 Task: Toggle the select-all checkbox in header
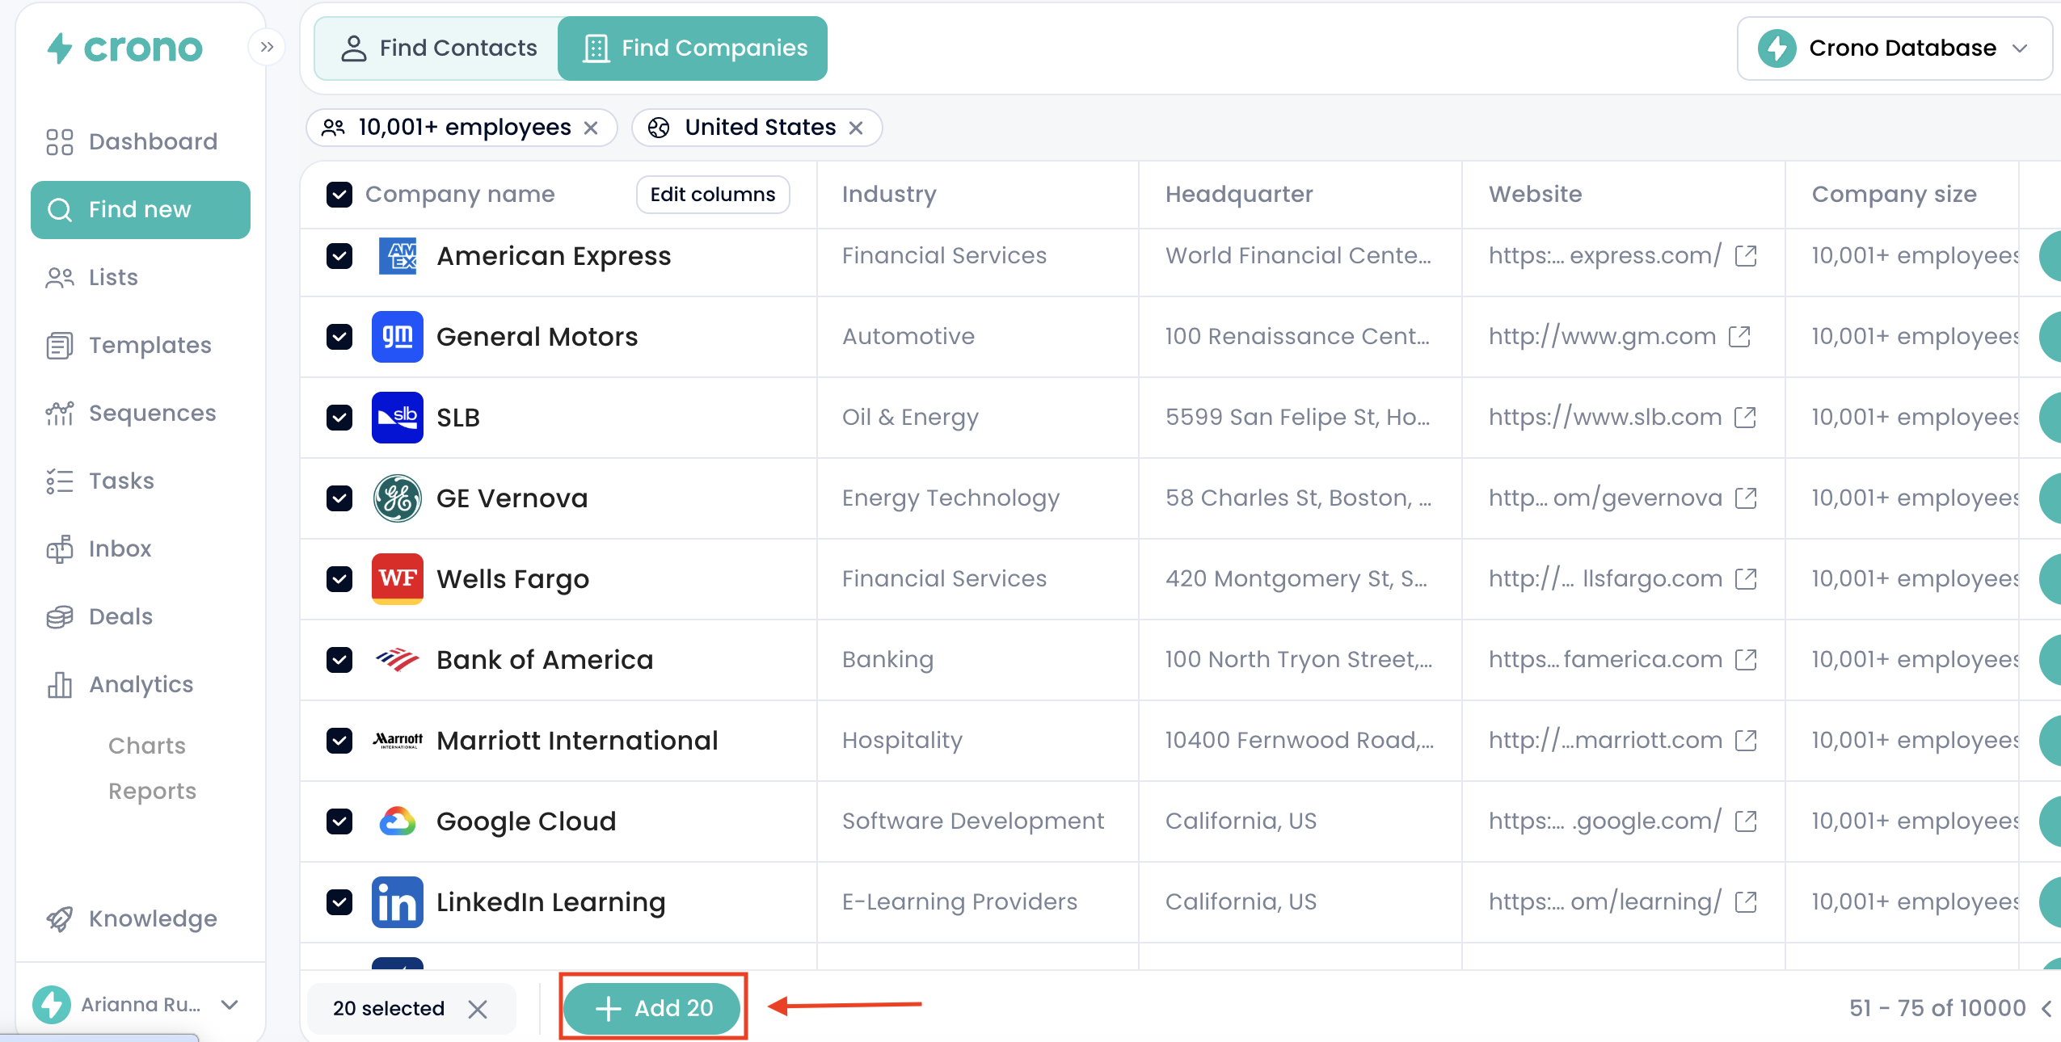pyautogui.click(x=339, y=195)
